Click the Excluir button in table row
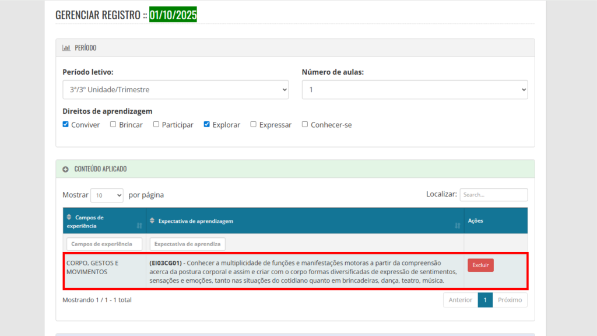 (480, 265)
